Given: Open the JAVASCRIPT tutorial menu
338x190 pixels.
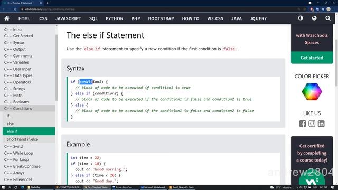Looking at the screenshot, I should pyautogui.click(x=68, y=18).
